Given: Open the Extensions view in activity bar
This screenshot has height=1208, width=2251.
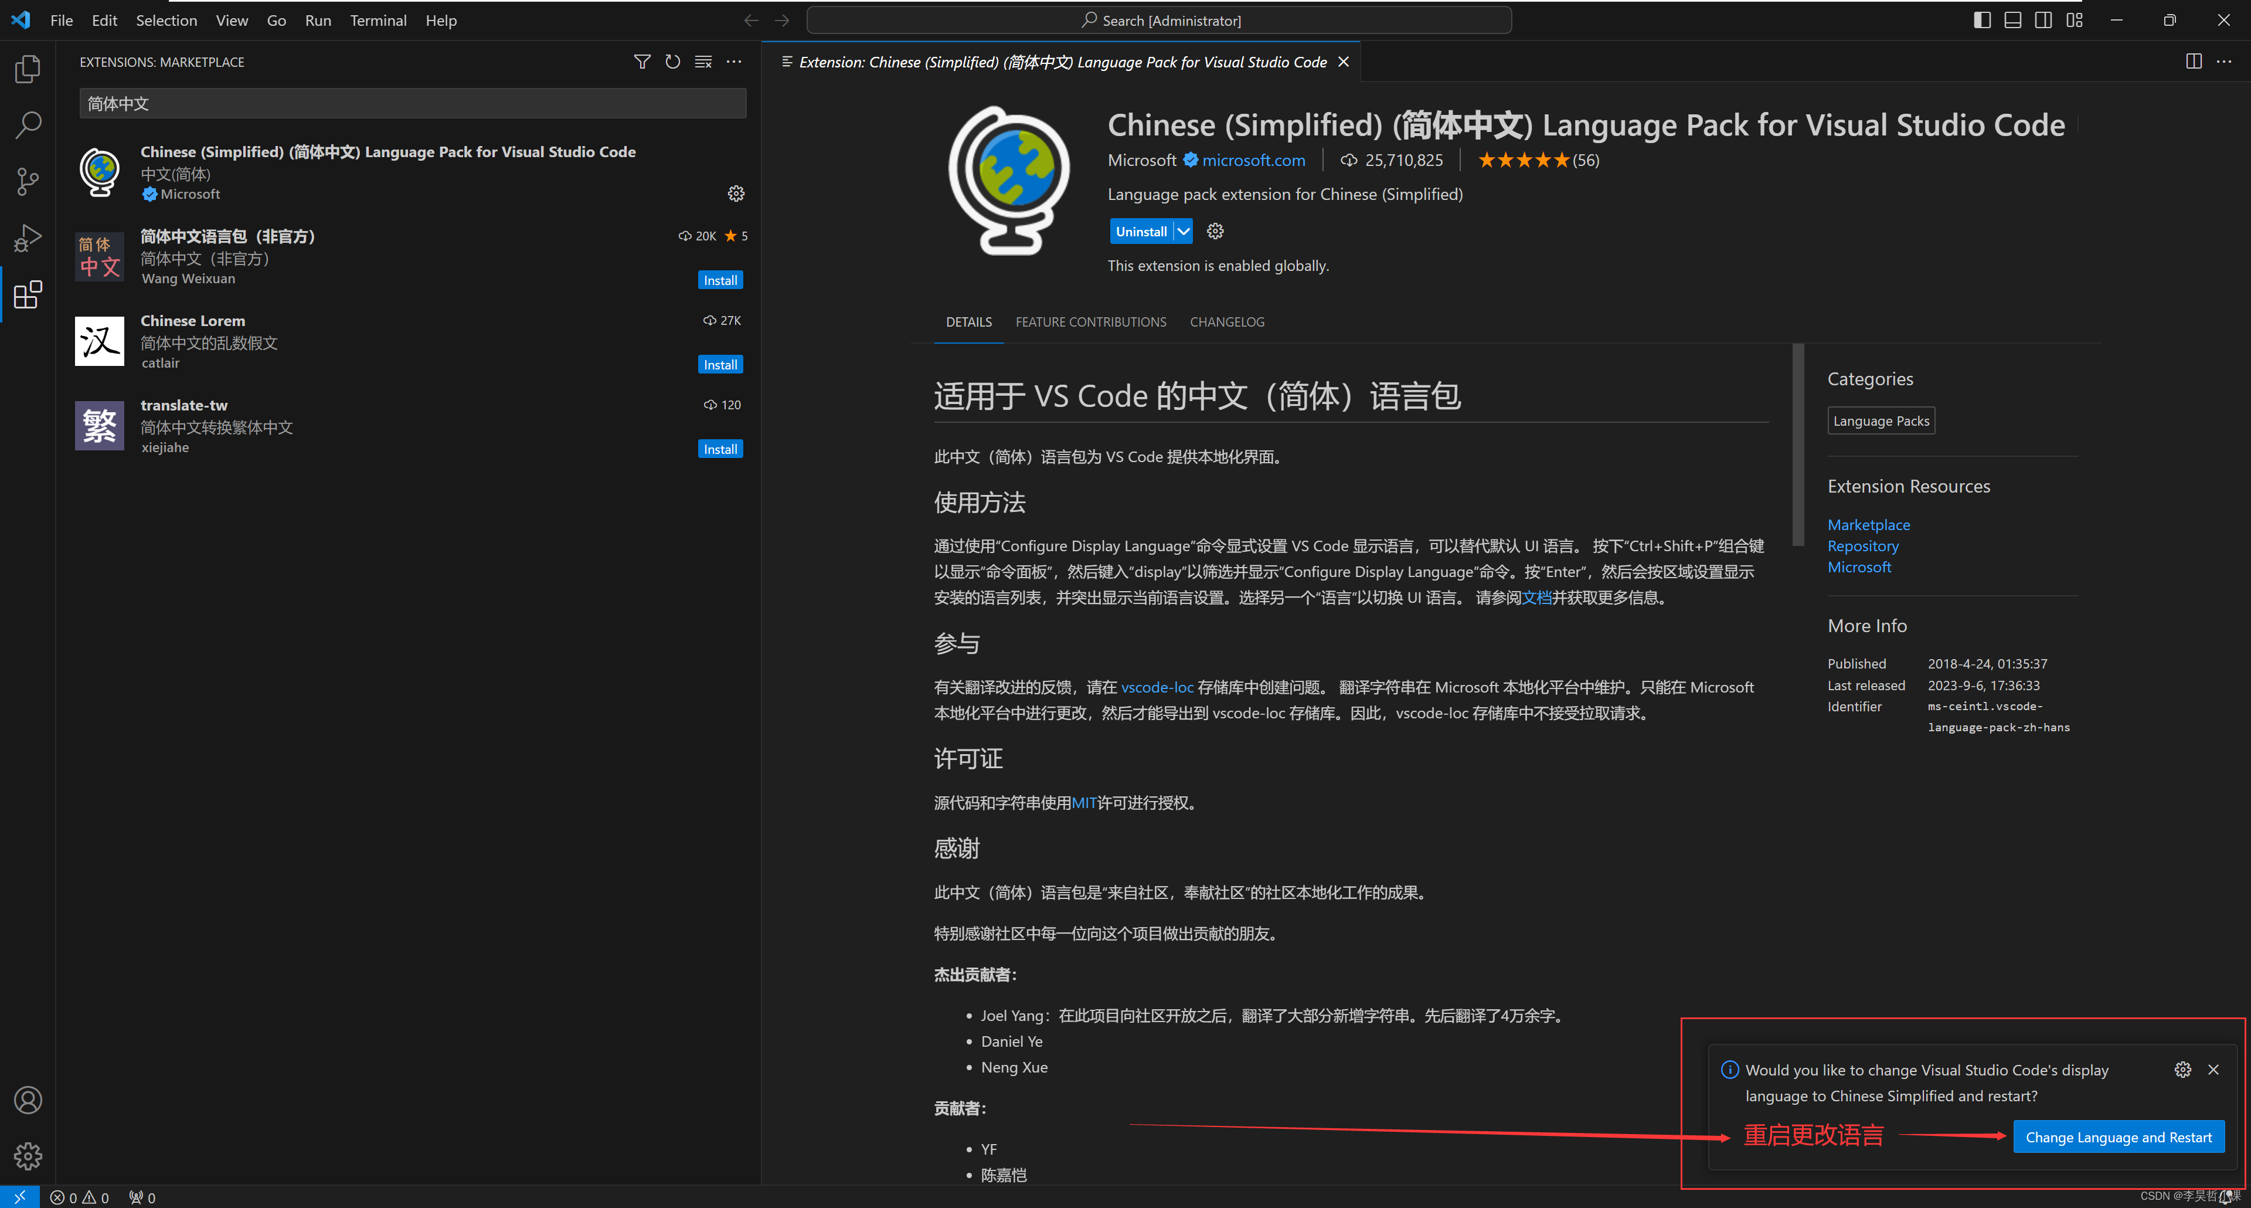Looking at the screenshot, I should [x=28, y=294].
